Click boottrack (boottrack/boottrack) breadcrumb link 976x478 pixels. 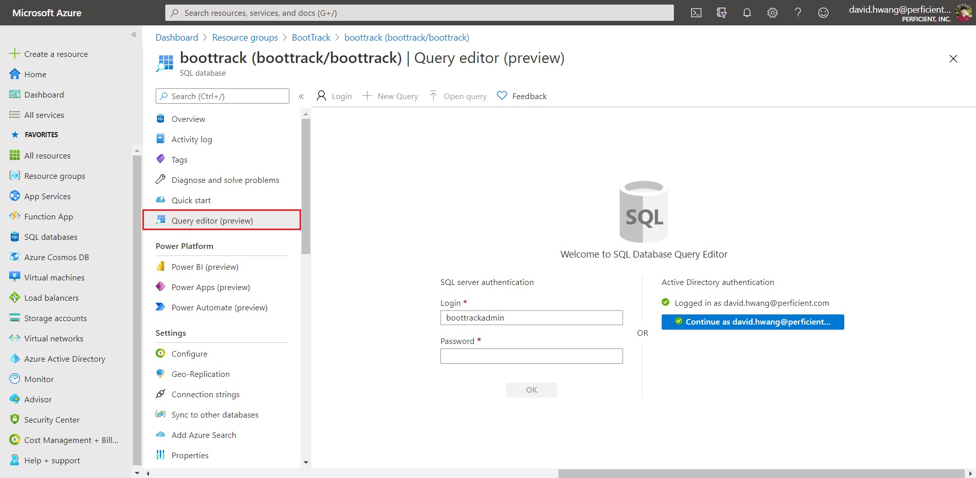[407, 38]
